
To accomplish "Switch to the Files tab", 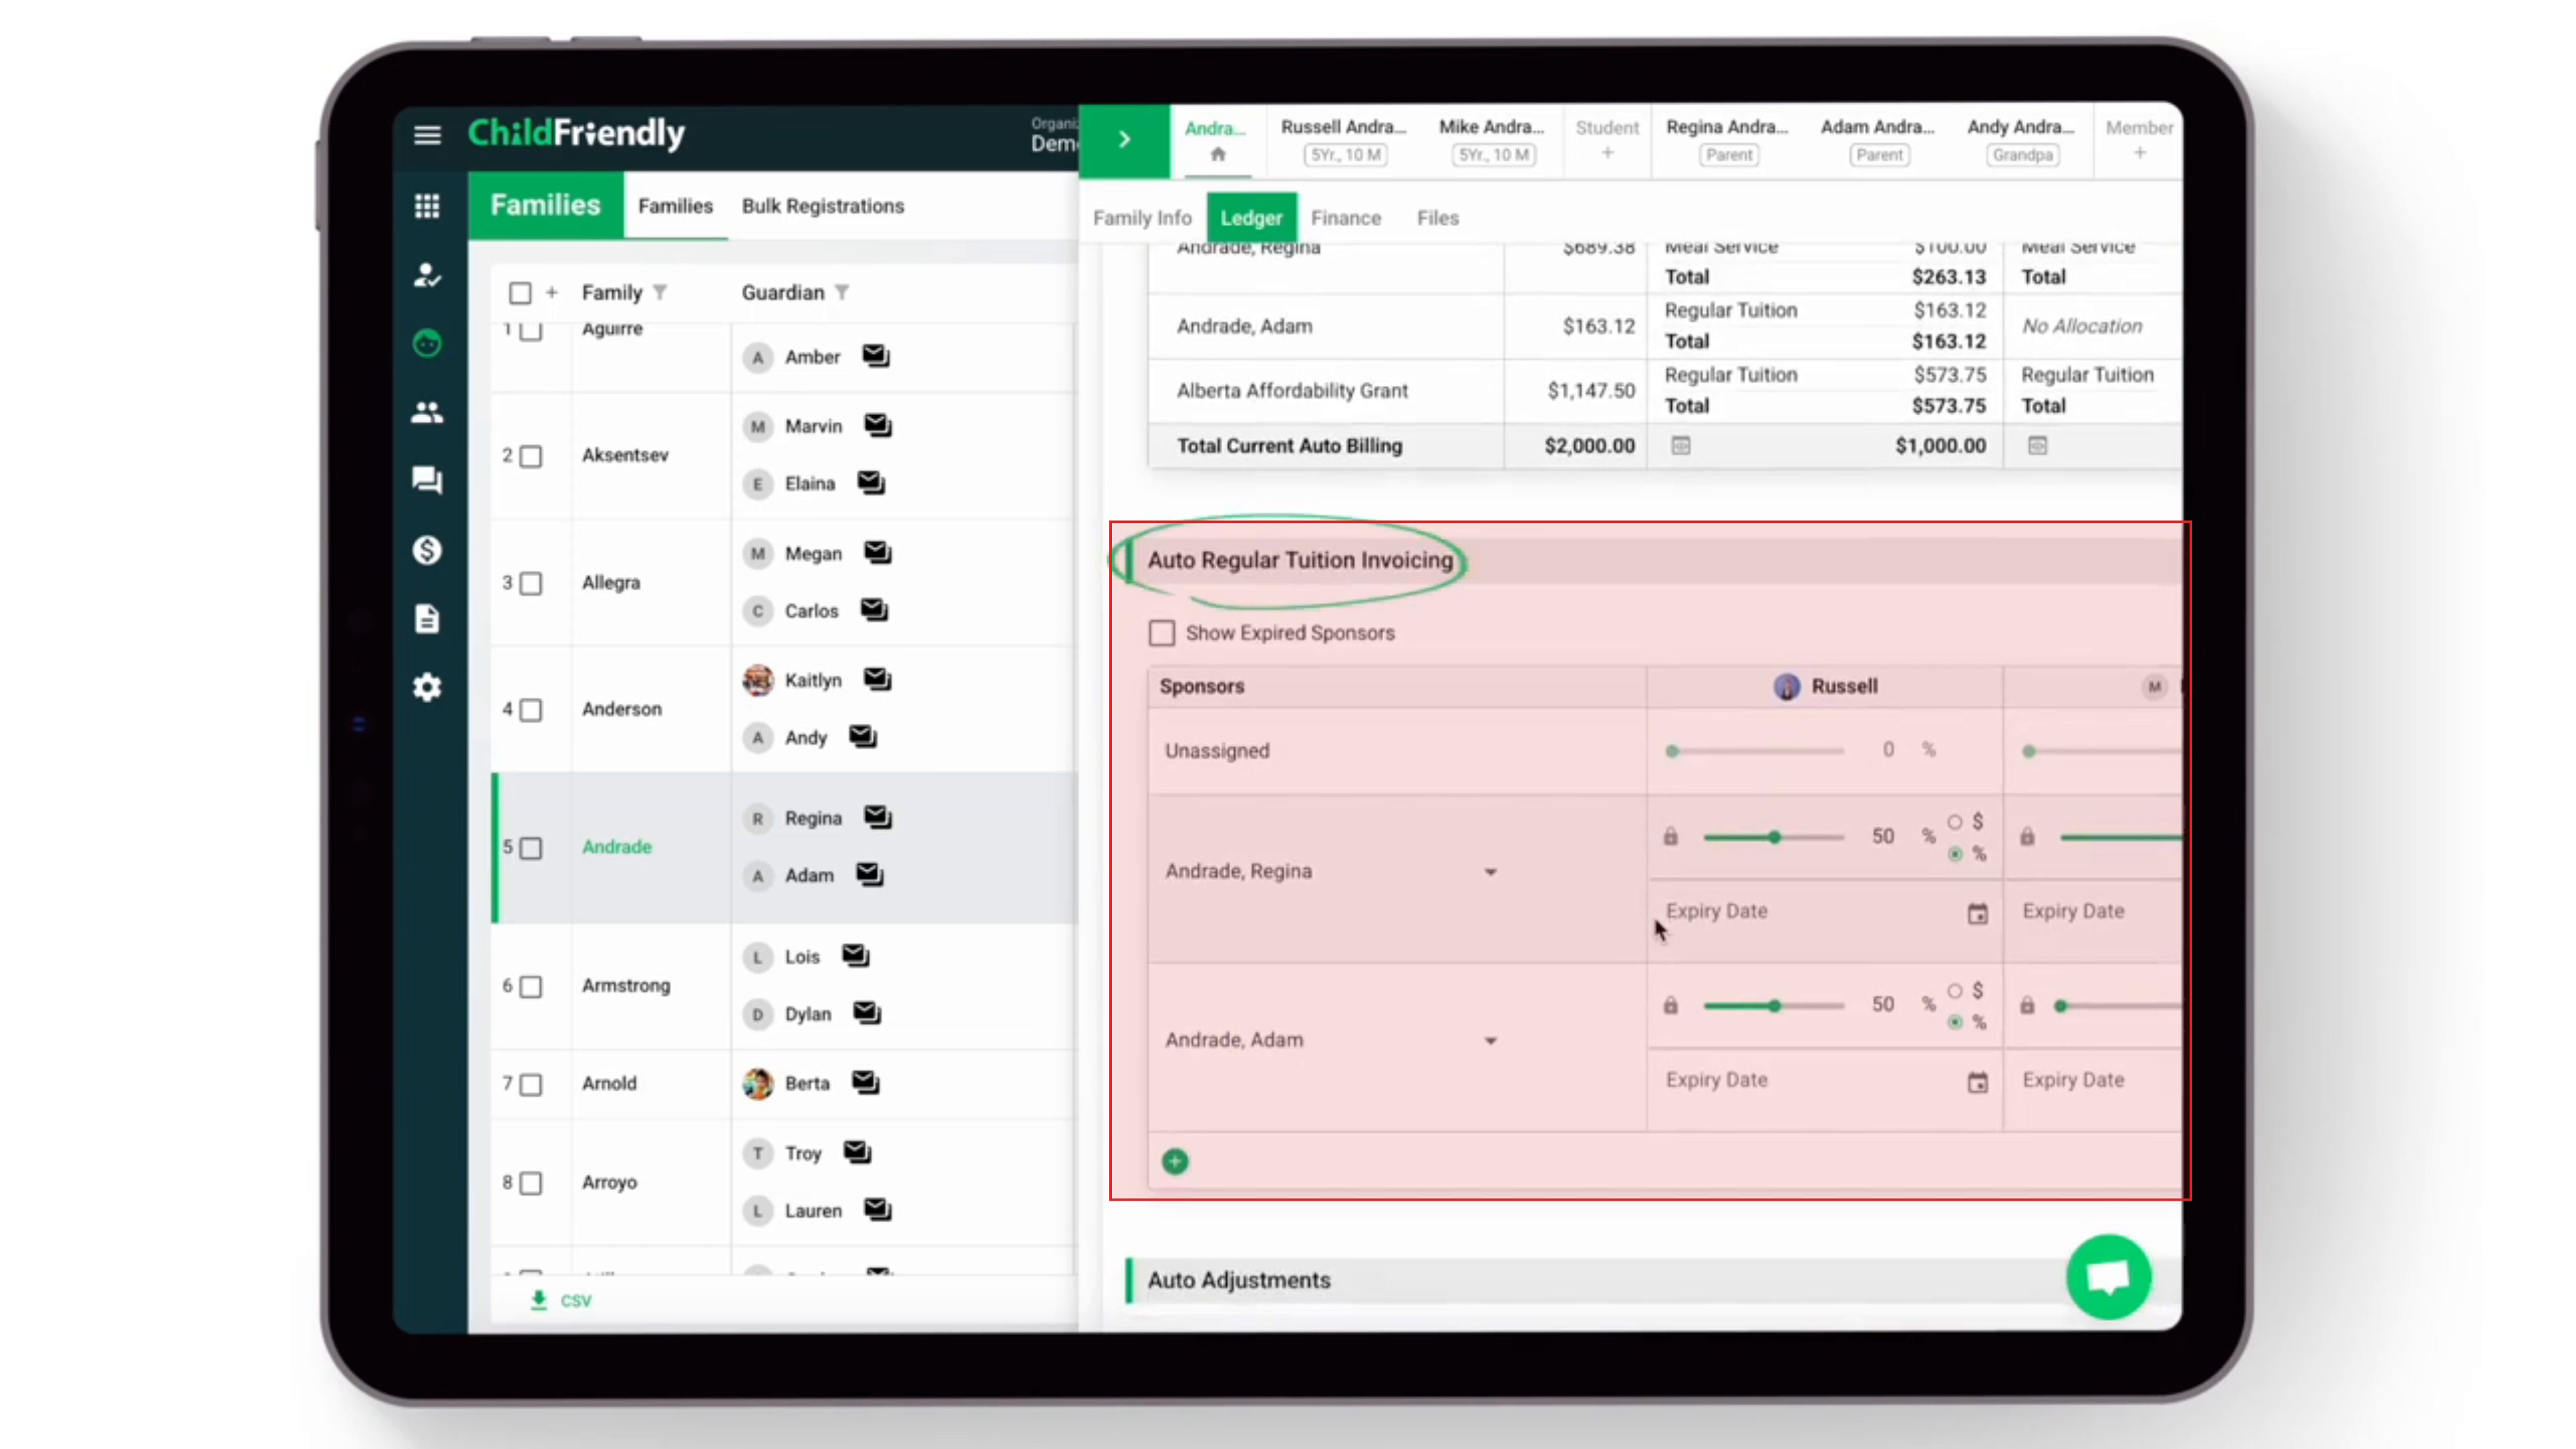I will tap(1437, 217).
